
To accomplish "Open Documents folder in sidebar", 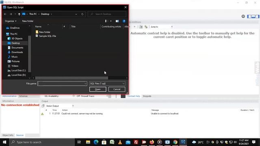I will tap(15, 48).
